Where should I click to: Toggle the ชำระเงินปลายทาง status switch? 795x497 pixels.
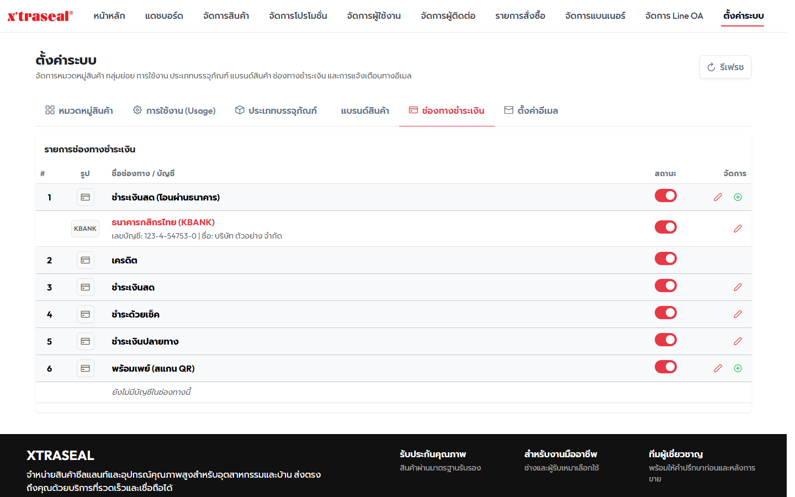coord(666,340)
